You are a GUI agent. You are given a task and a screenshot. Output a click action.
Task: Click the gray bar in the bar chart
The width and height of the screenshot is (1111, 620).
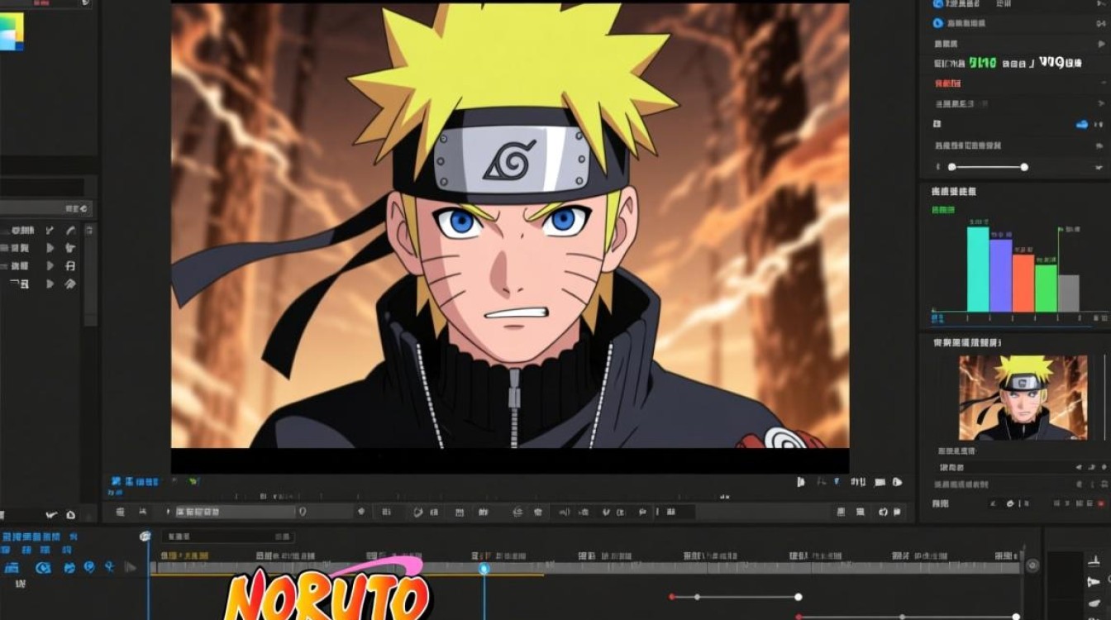pos(1069,293)
